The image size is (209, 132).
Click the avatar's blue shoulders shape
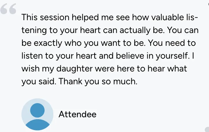tap(37, 125)
